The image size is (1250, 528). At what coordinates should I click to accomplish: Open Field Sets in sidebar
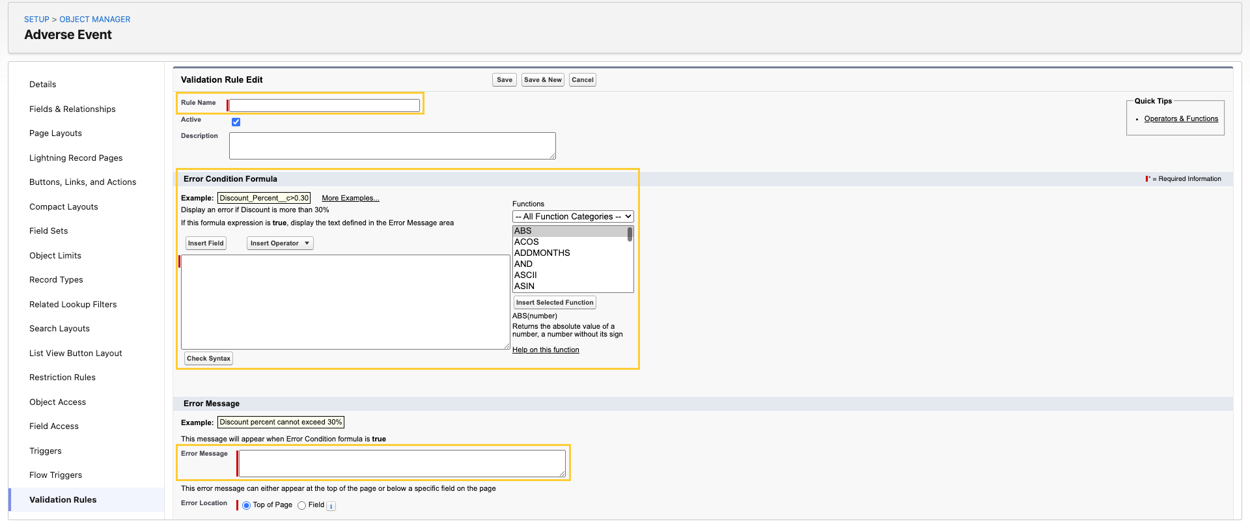point(48,231)
